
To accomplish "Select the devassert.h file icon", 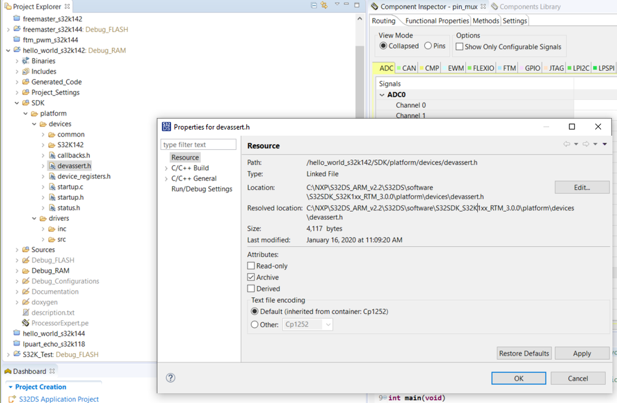I will click(x=52, y=166).
